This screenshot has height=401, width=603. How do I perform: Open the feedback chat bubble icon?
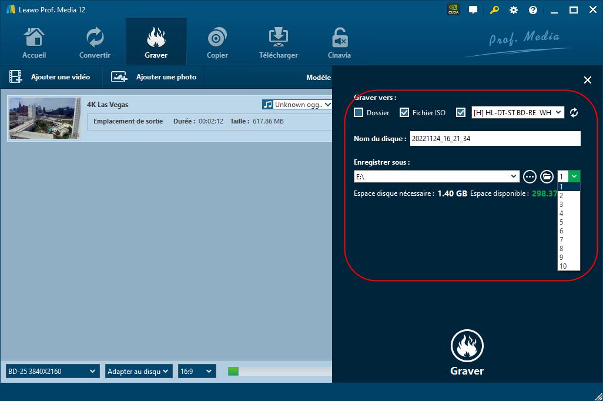click(x=473, y=10)
